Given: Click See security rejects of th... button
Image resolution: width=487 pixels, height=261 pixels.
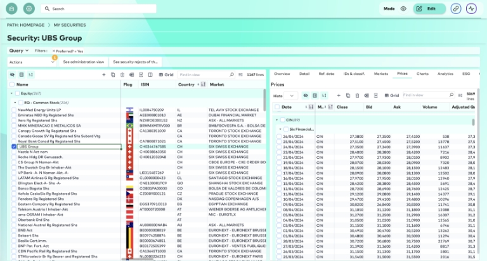Looking at the screenshot, I should 135,62.
